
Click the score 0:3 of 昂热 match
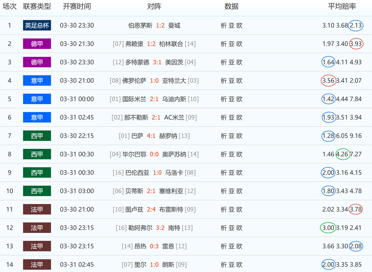[x=154, y=246]
